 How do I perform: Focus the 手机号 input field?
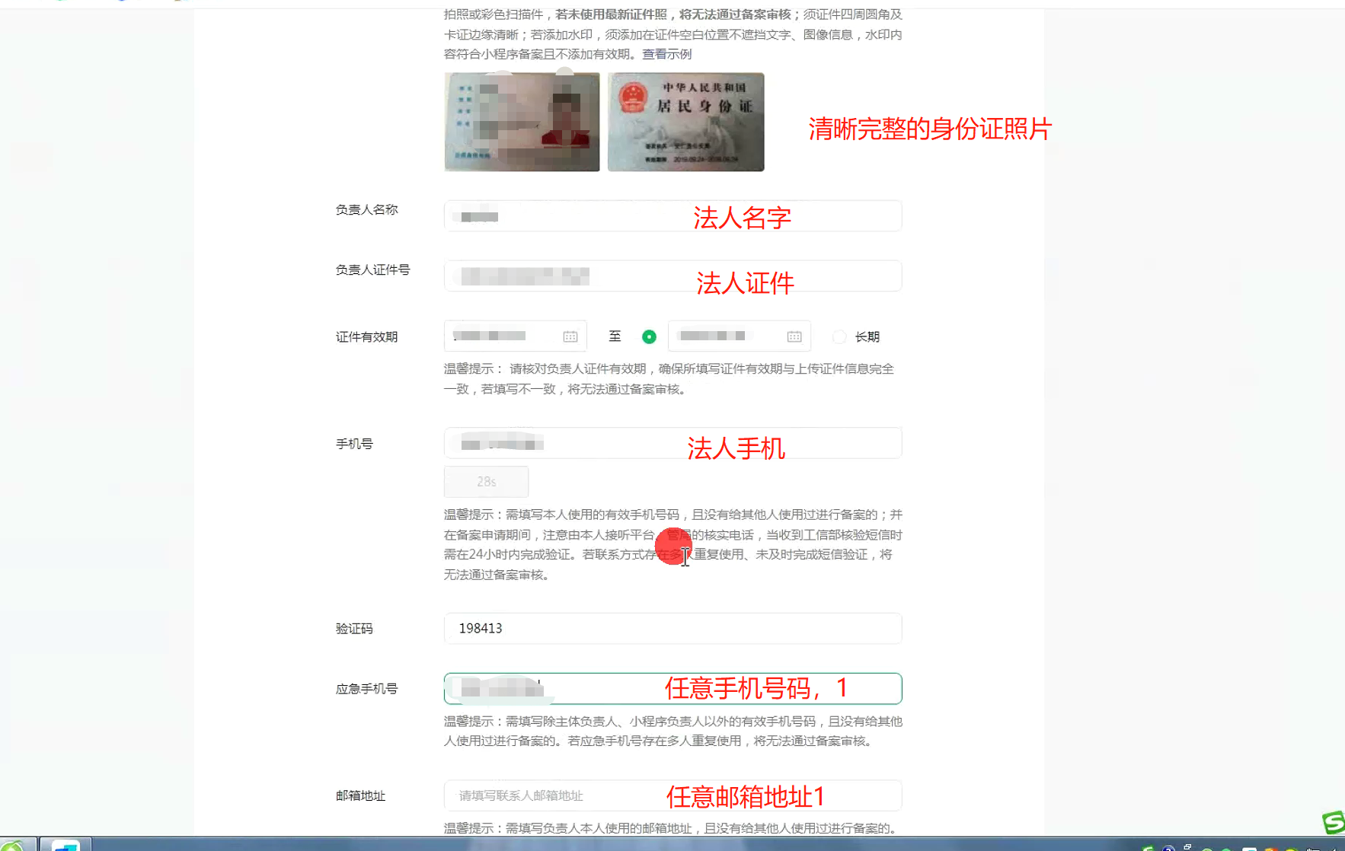coord(673,443)
